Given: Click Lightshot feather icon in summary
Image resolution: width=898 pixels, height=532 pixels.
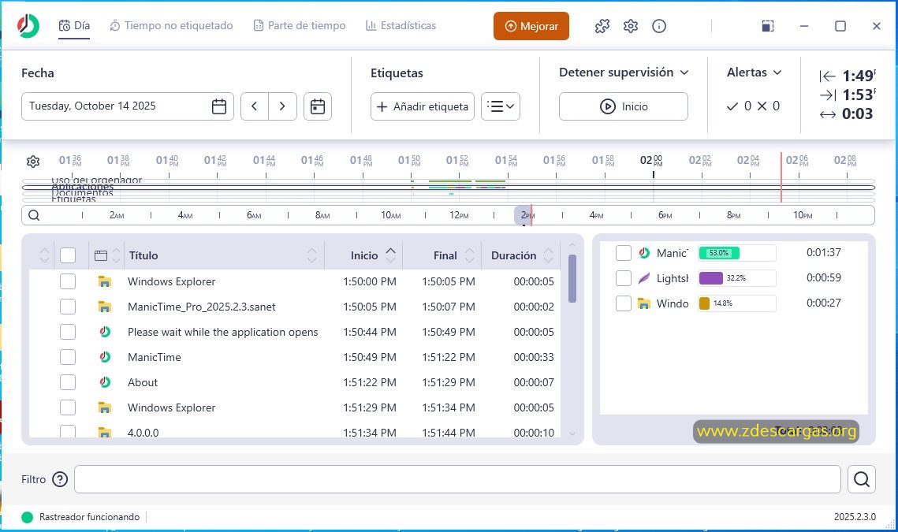Looking at the screenshot, I should click(x=644, y=278).
